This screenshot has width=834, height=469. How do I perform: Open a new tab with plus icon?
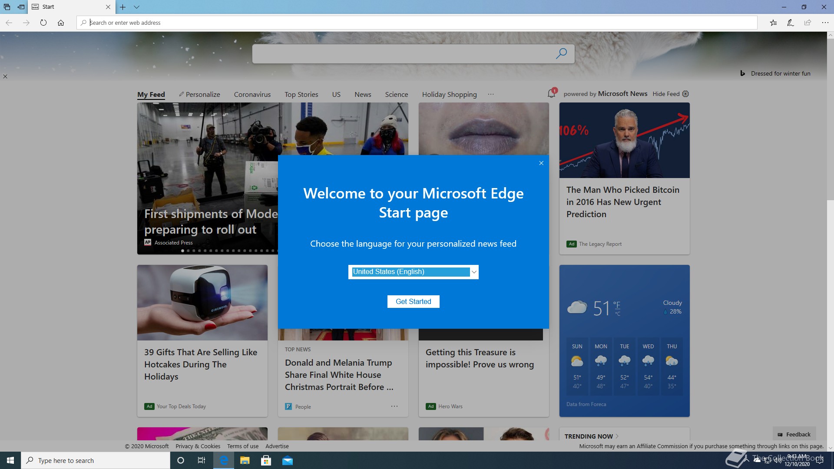[x=123, y=7]
